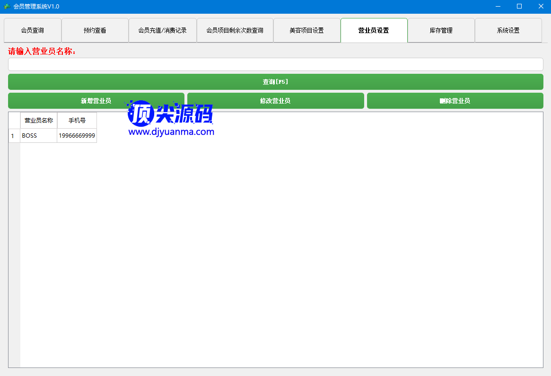551x376 pixels.
Task: Click the 手机号 column header
Action: 77,121
